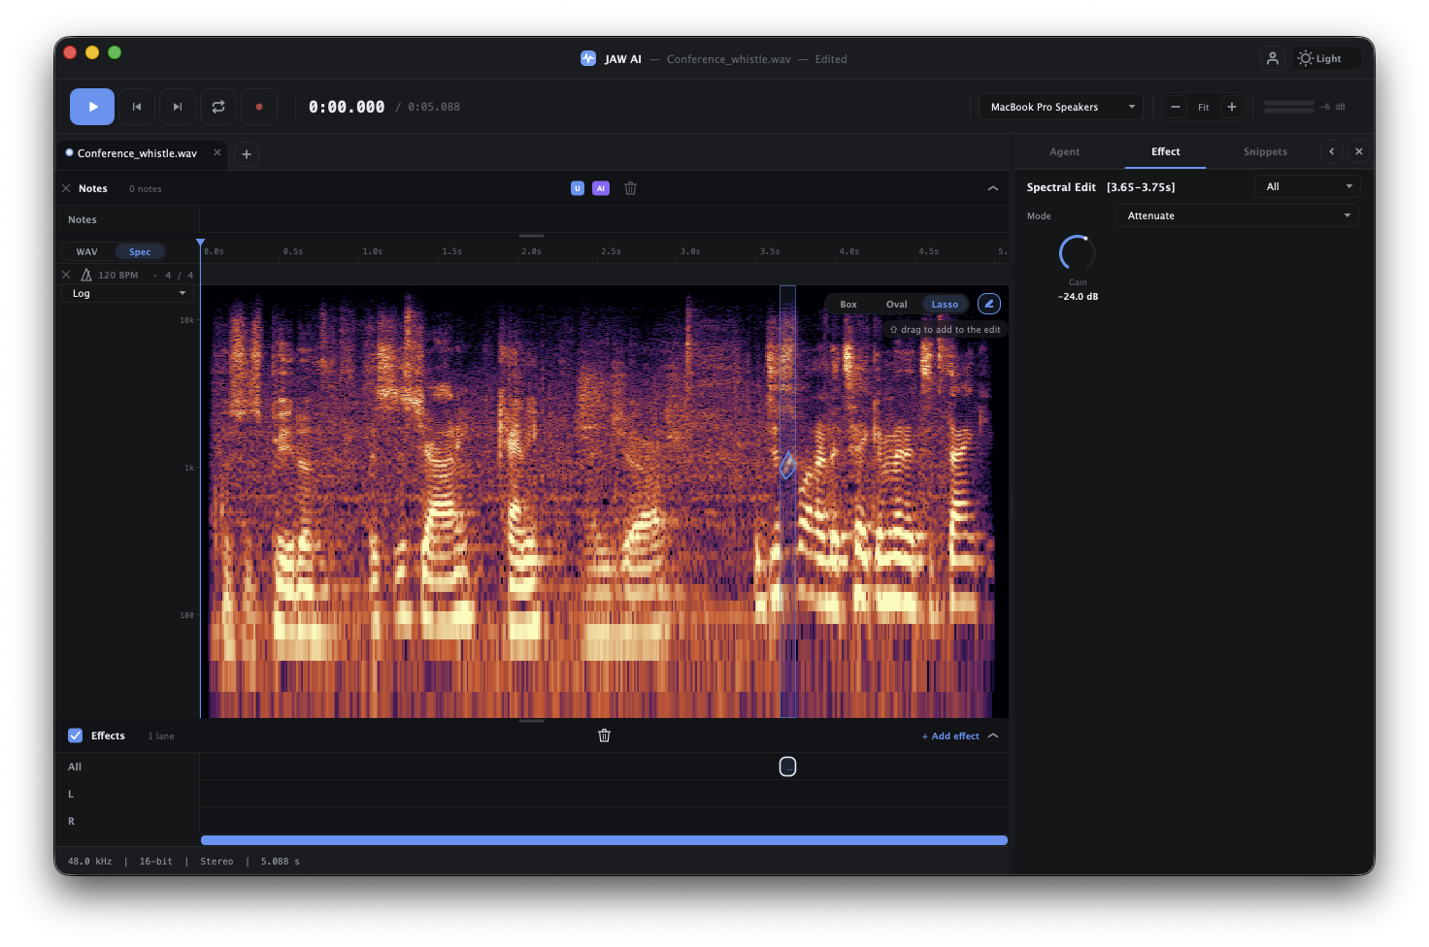Close the right side panel

click(1359, 151)
